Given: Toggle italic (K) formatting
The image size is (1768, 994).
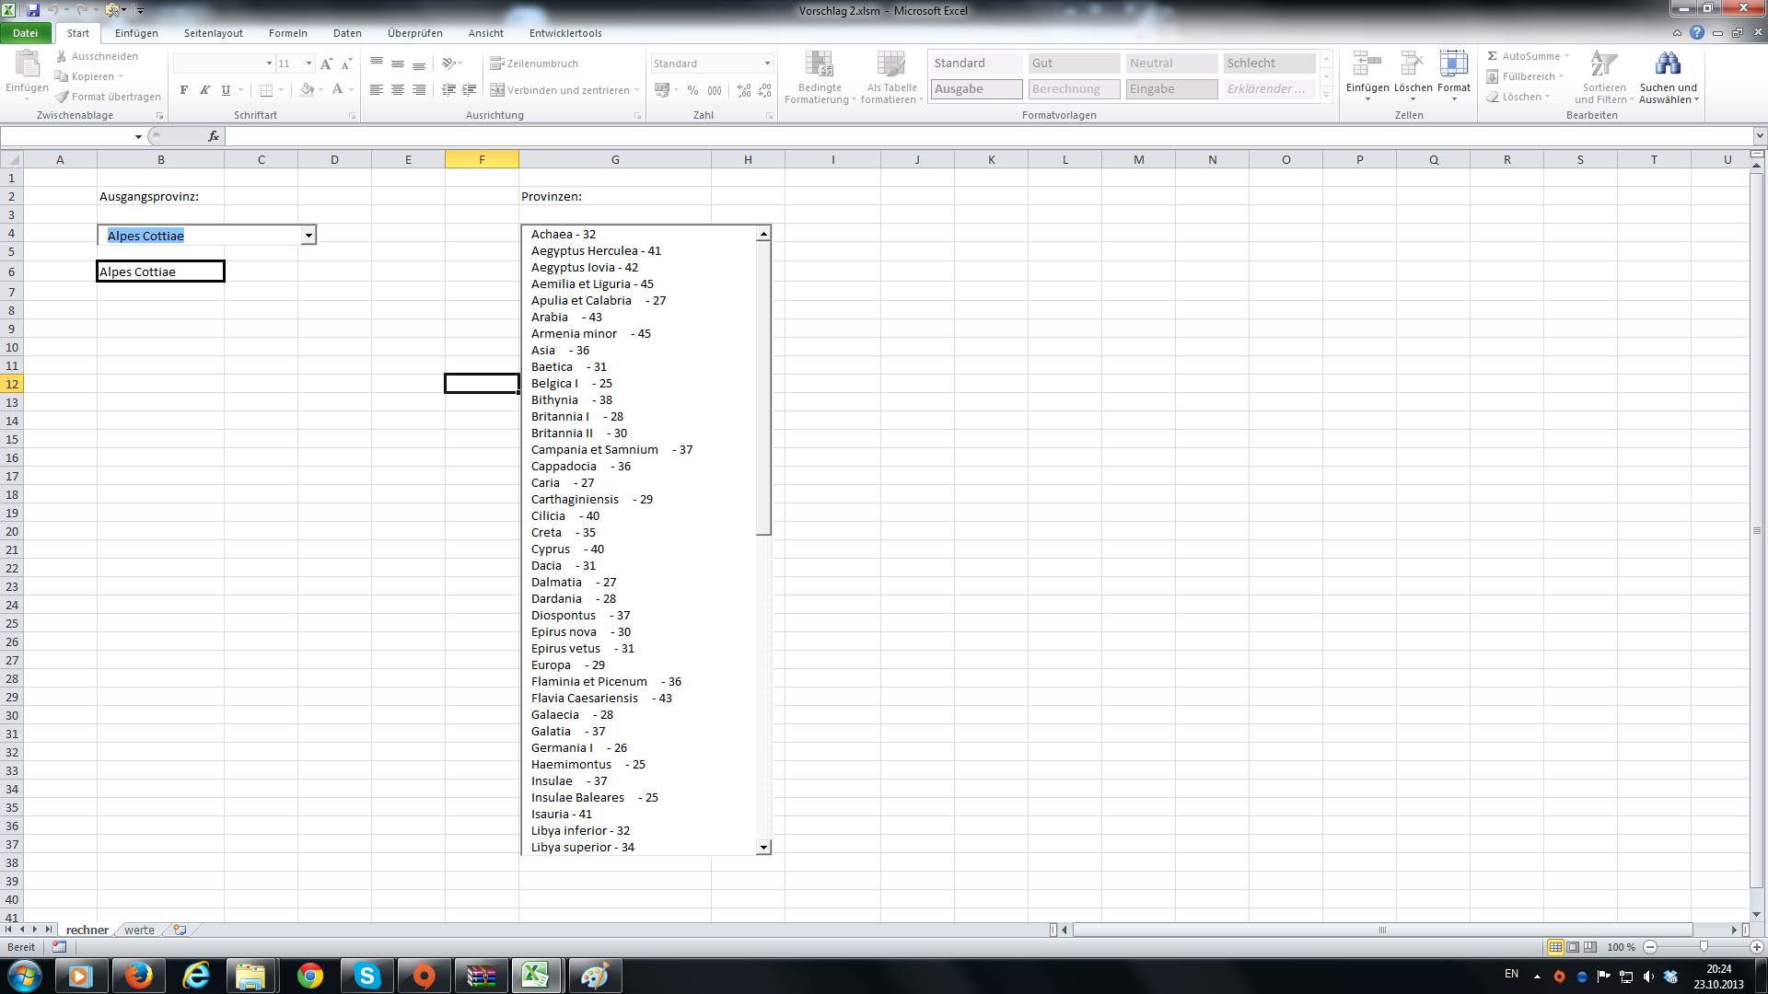Looking at the screenshot, I should [204, 89].
